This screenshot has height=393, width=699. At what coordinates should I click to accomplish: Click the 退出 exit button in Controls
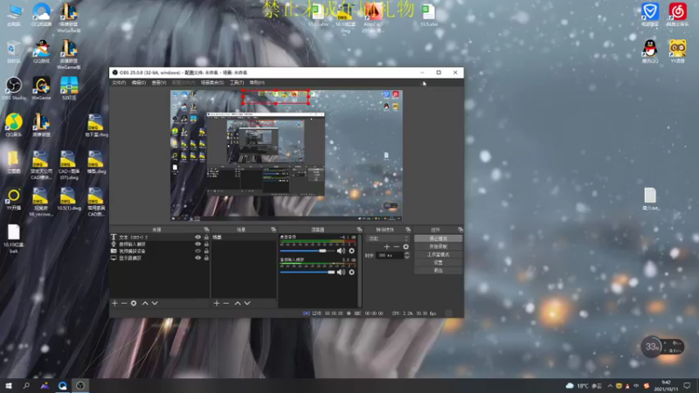click(439, 271)
